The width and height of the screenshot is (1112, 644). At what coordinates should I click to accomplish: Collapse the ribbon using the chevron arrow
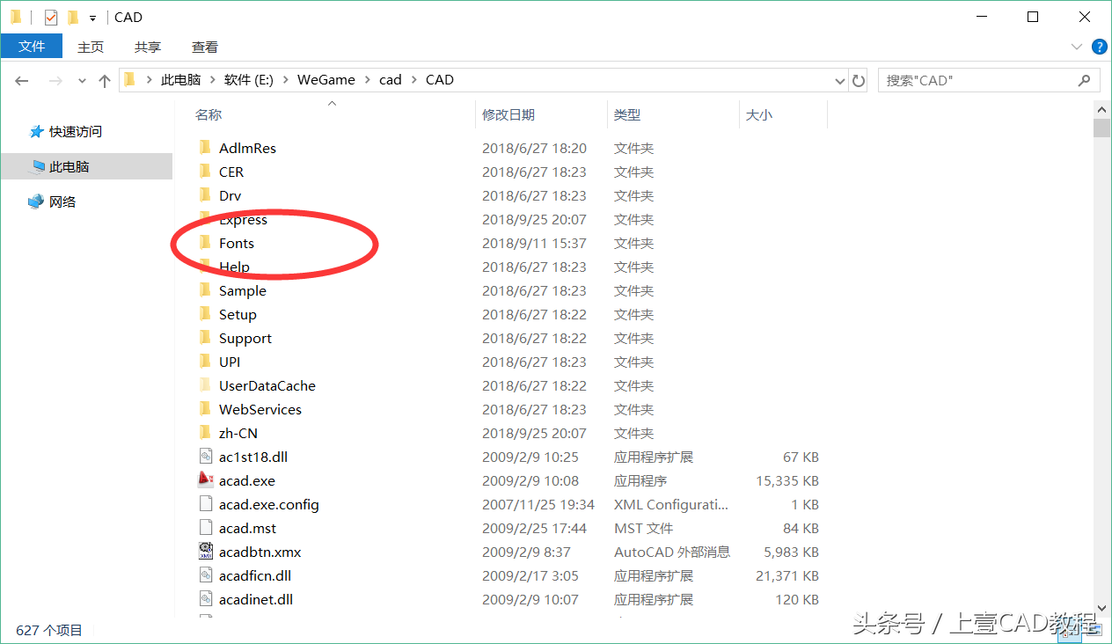(x=1077, y=47)
